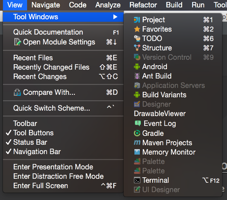Click the Build Variants android icon
Screen dimensions: 227x200
pyautogui.click(x=137, y=95)
